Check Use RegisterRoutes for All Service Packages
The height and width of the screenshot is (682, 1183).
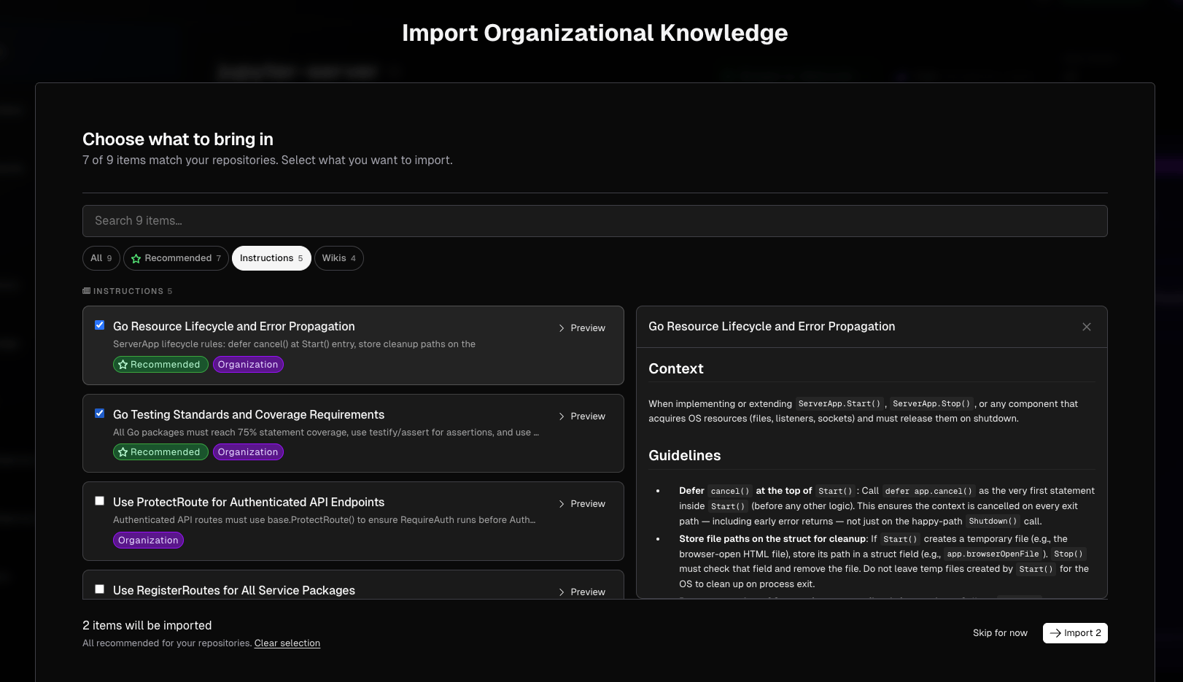100,589
